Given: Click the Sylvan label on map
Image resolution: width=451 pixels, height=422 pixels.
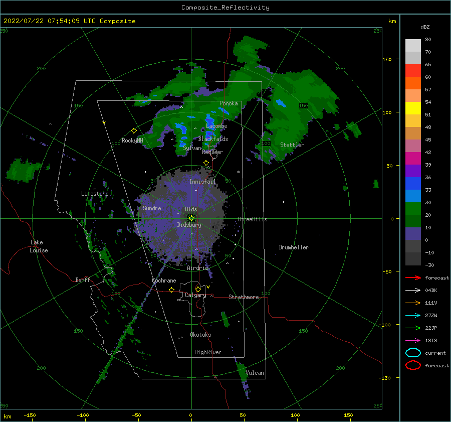Looking at the screenshot, I should tap(192, 148).
